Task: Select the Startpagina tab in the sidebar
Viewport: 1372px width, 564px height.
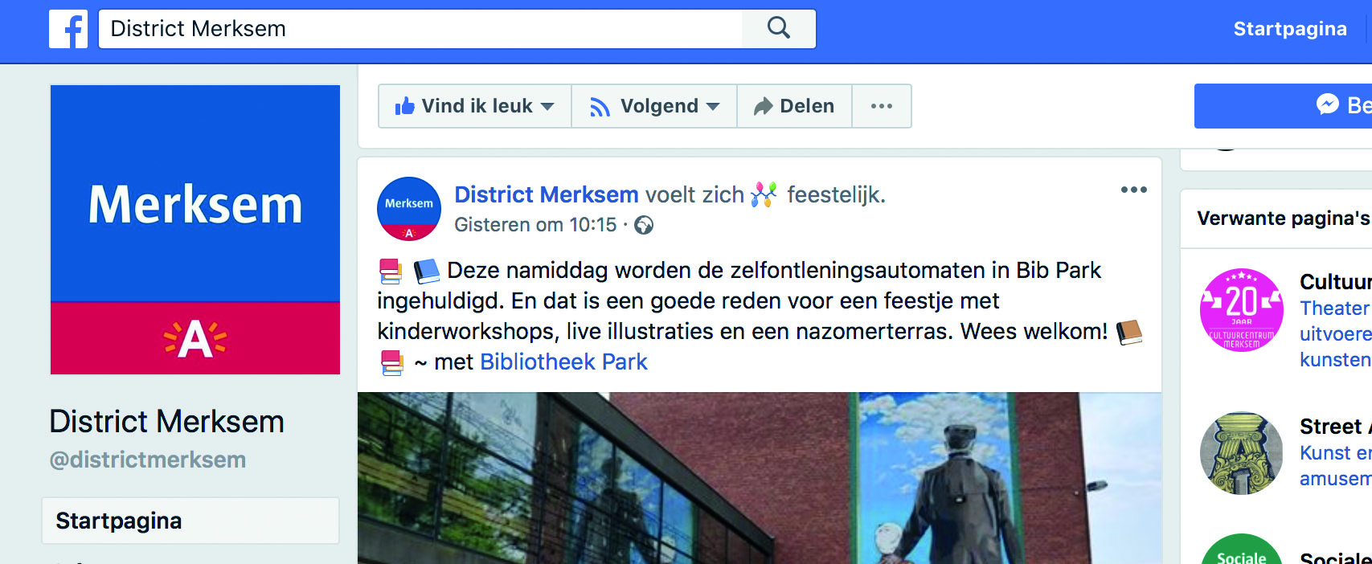Action: click(190, 521)
